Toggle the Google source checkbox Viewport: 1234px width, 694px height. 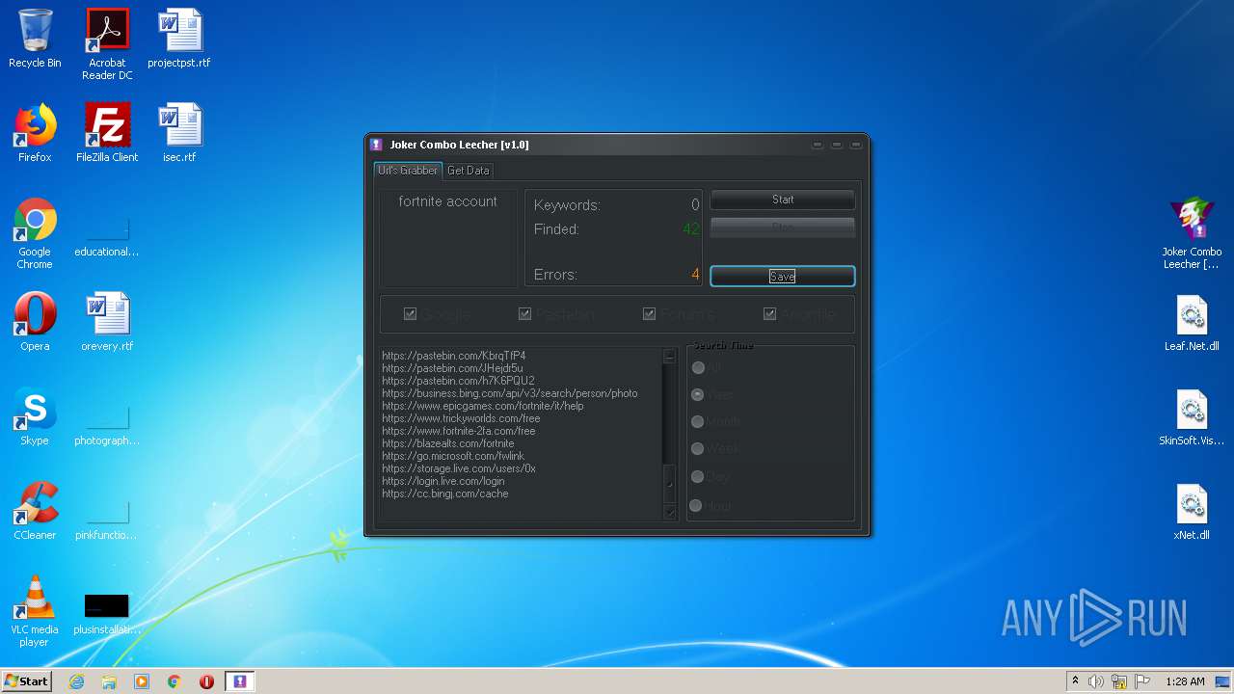[410, 313]
